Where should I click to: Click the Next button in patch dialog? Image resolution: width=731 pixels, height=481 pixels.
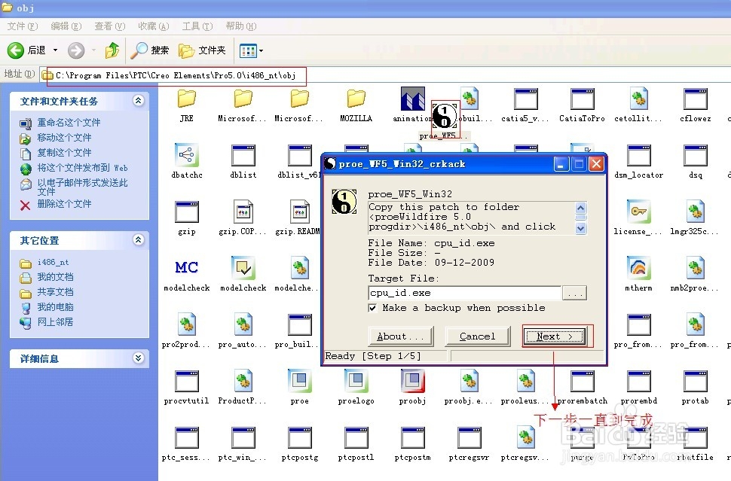tap(555, 336)
